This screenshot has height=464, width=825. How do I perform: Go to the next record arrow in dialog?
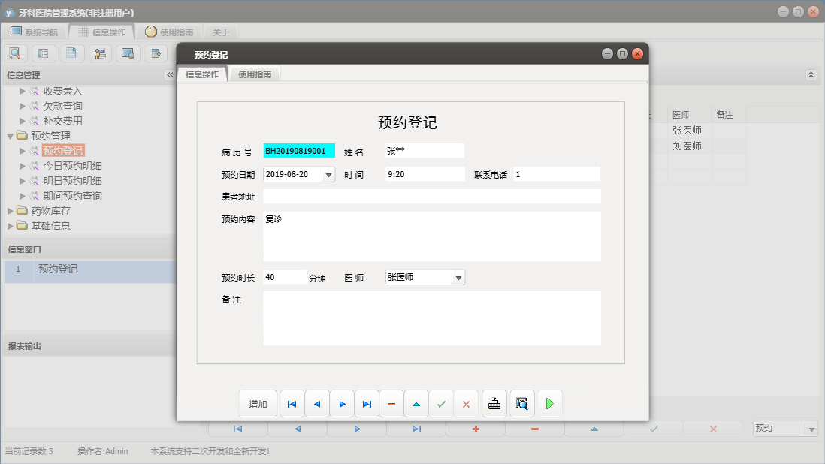point(342,403)
